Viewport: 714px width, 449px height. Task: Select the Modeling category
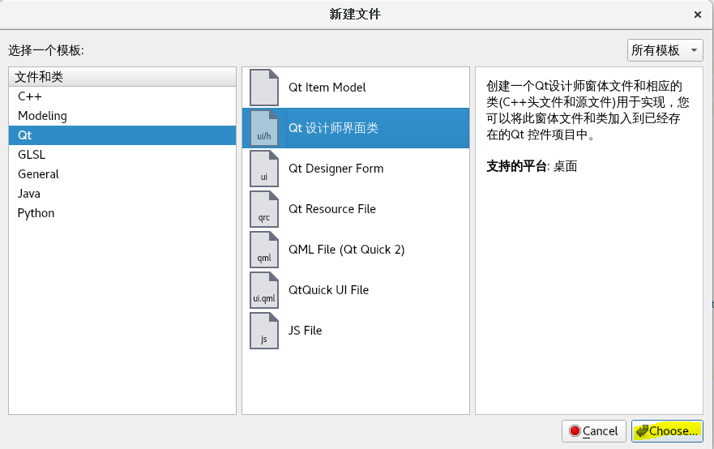click(x=122, y=116)
